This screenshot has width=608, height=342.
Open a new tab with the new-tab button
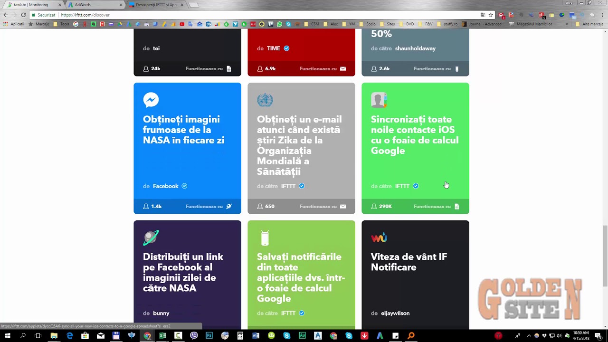[194, 5]
